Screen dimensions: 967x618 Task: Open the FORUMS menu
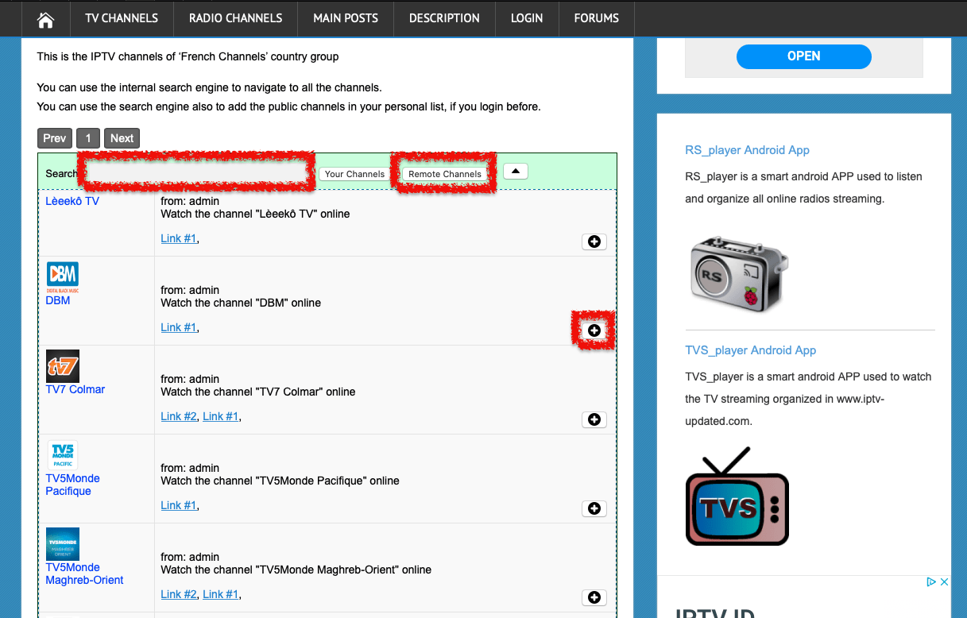[595, 18]
